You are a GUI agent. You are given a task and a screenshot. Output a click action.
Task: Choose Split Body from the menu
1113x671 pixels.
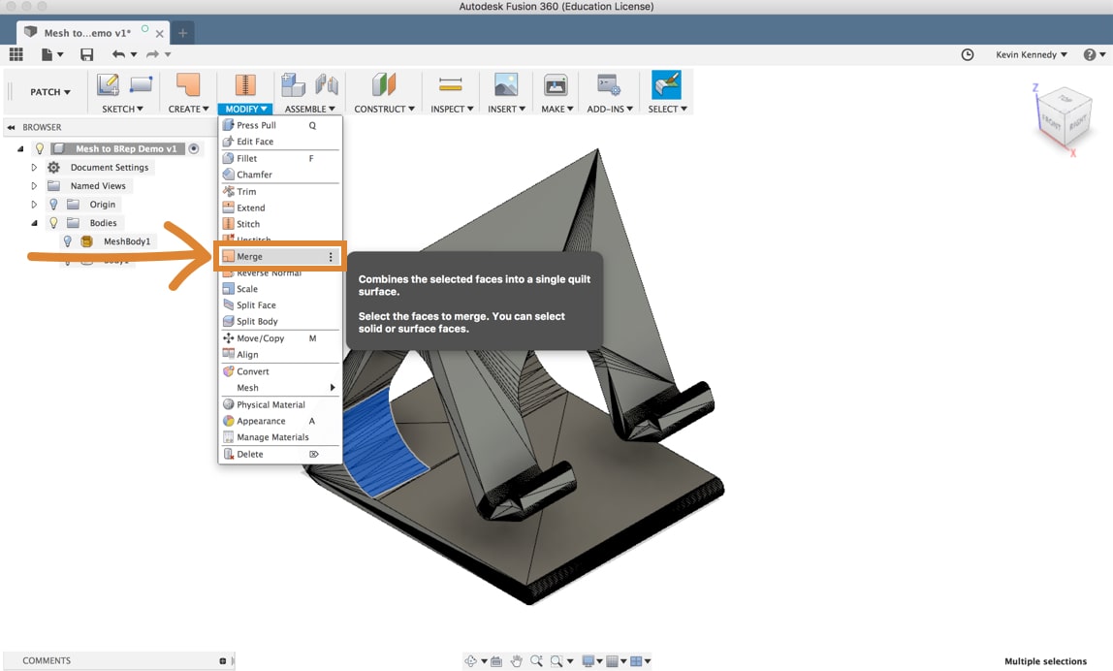[280, 321]
